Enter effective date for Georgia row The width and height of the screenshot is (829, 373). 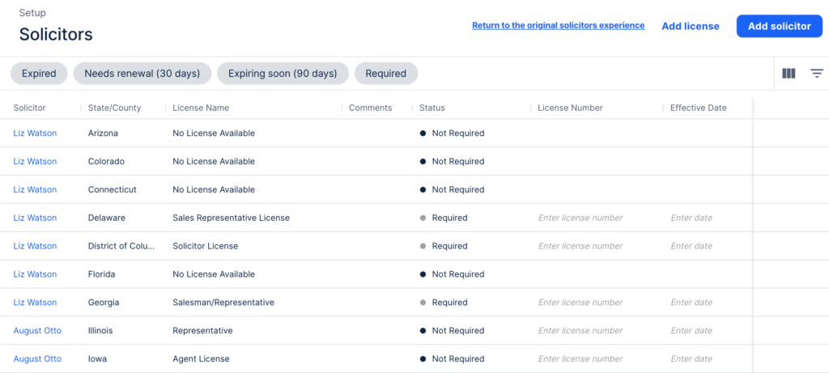(691, 303)
